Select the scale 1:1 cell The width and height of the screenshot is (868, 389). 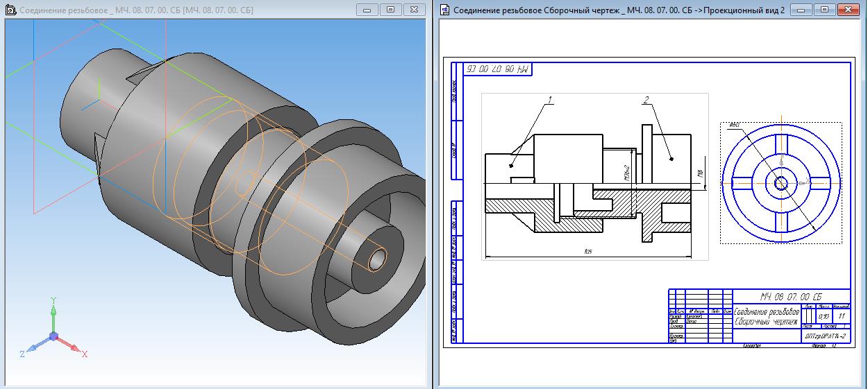point(842,316)
